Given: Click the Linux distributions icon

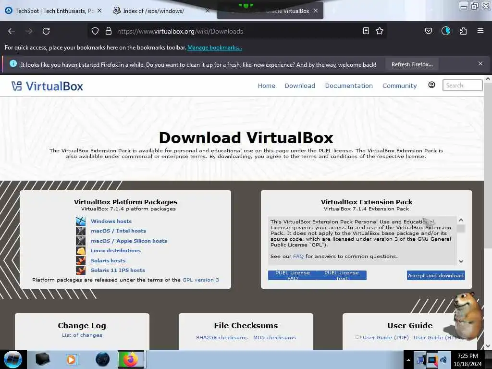Looking at the screenshot, I should 81,251.
